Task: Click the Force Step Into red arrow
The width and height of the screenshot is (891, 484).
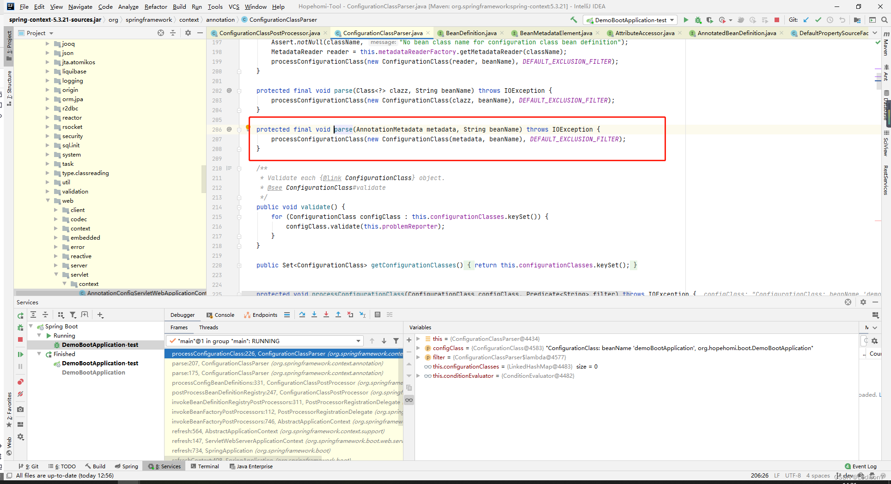Action: pos(326,315)
